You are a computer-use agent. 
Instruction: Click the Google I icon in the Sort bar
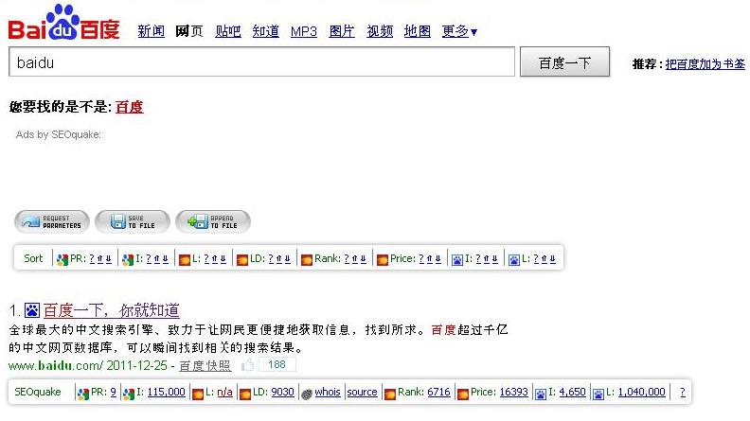128,259
